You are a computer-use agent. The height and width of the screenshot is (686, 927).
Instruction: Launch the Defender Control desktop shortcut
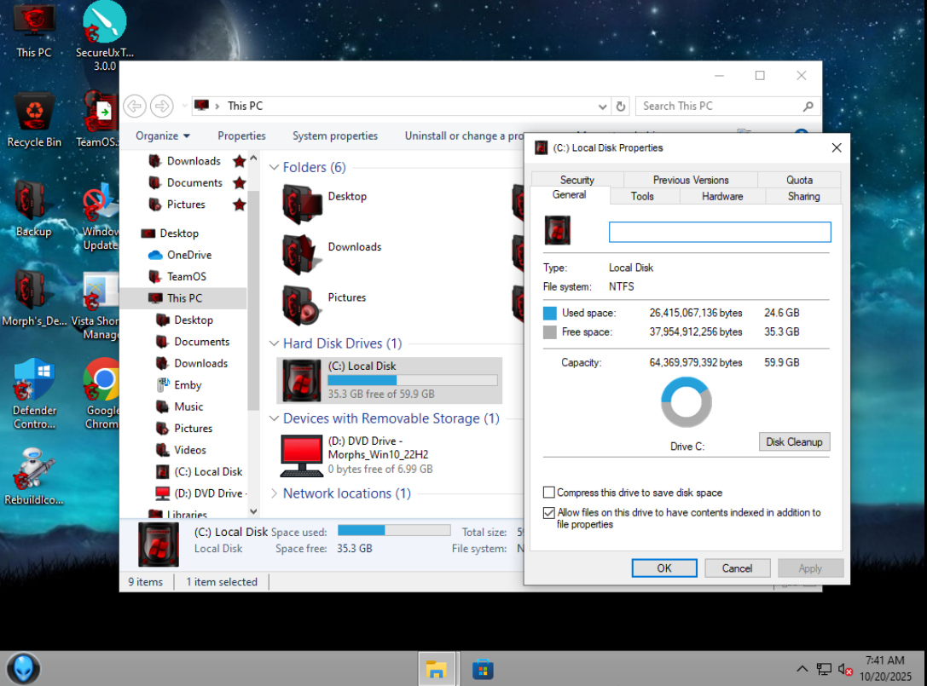click(x=34, y=394)
